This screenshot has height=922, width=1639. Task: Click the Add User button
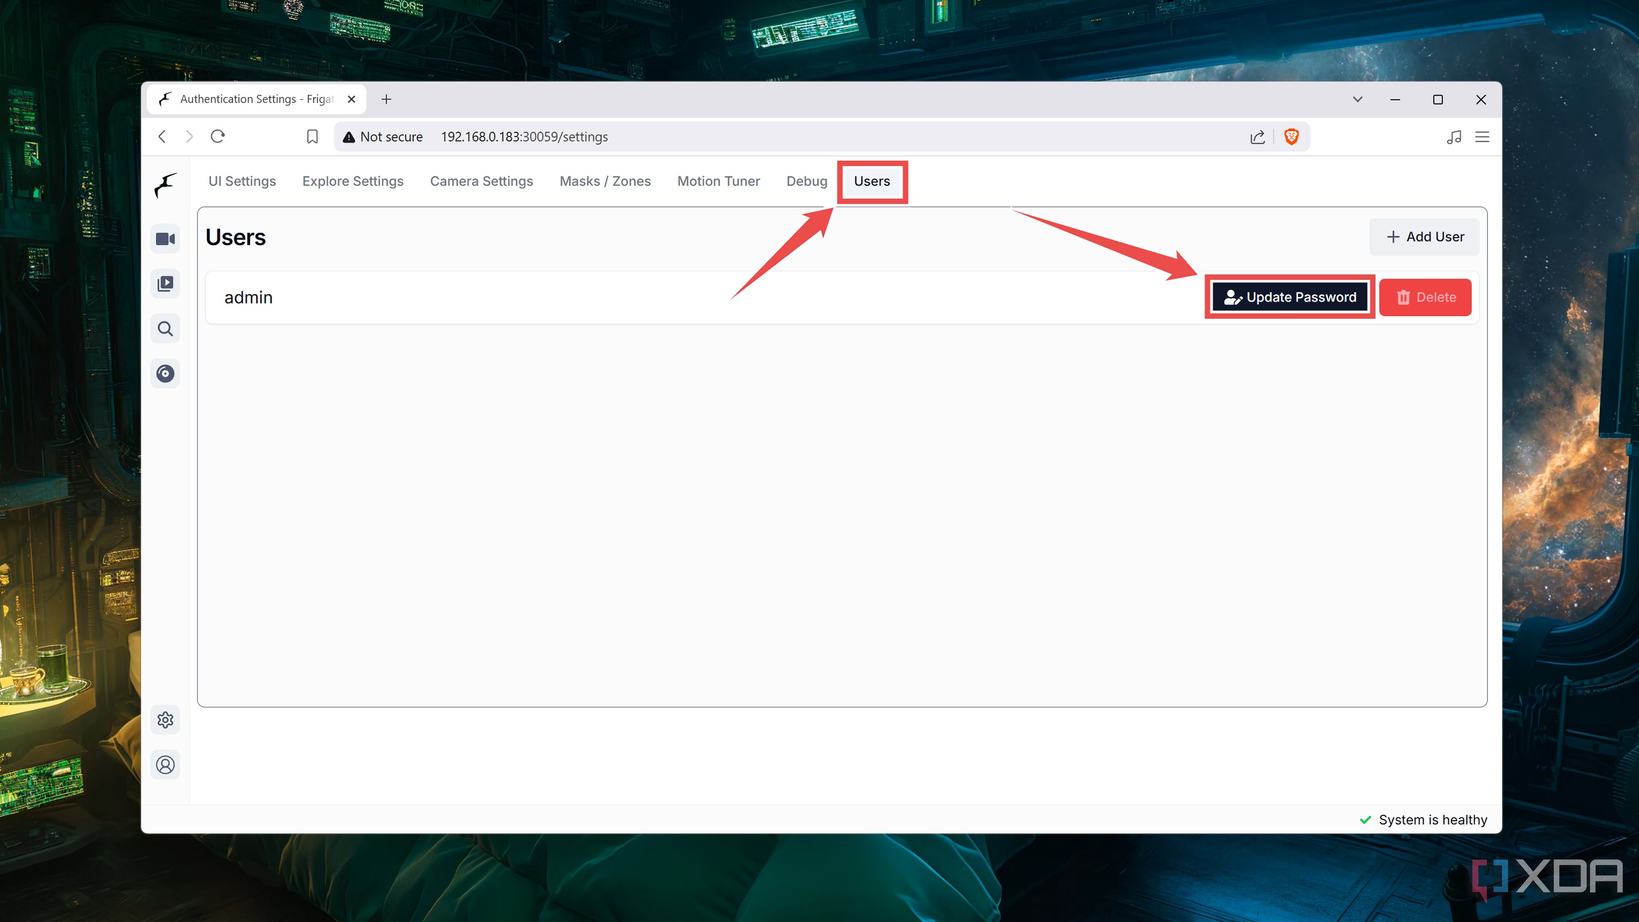[x=1424, y=236]
